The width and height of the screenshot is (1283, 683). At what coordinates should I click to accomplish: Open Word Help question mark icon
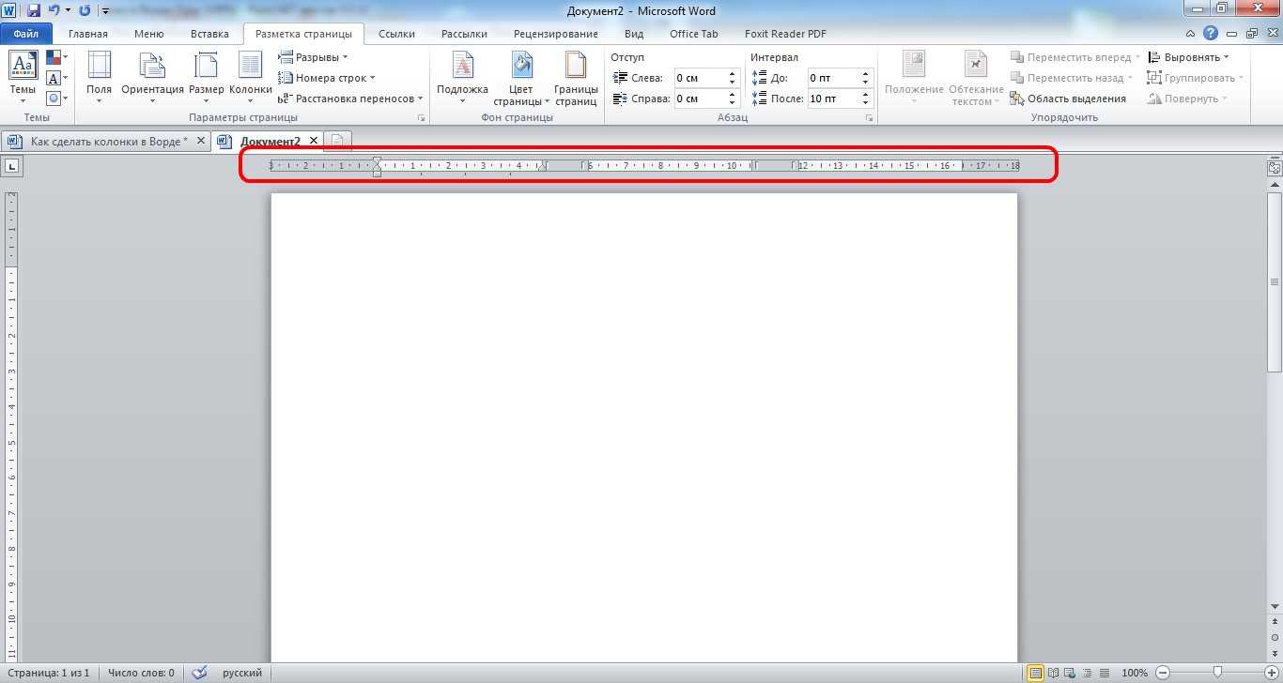(x=1212, y=33)
